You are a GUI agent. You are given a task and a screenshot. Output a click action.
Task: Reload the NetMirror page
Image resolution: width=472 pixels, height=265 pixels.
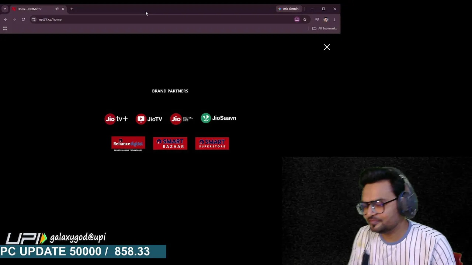pos(23,20)
